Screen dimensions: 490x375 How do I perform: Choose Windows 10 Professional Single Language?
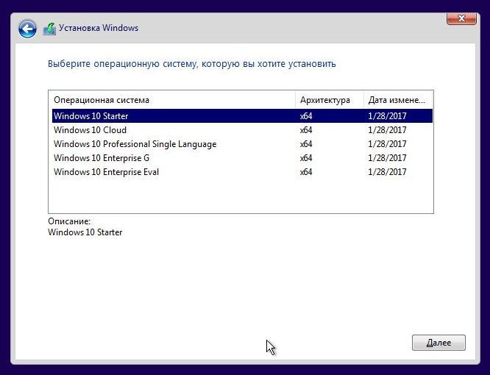(x=135, y=144)
